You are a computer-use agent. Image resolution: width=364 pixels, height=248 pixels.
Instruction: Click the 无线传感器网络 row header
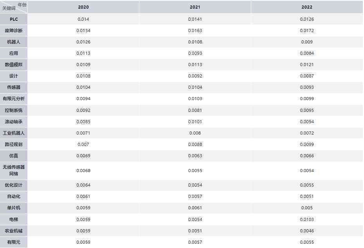14,171
